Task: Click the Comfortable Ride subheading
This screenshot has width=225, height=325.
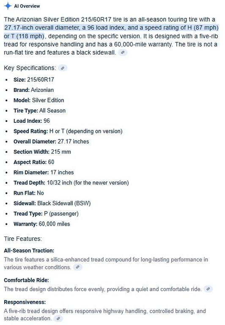Action: 26,280
